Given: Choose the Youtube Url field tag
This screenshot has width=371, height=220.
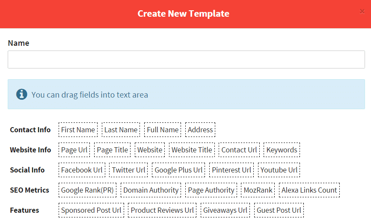Looking at the screenshot, I should [x=279, y=170].
